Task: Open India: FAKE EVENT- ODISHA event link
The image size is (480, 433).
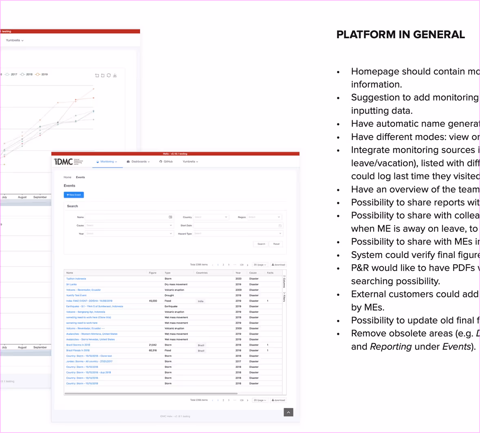Action: [x=89, y=301]
